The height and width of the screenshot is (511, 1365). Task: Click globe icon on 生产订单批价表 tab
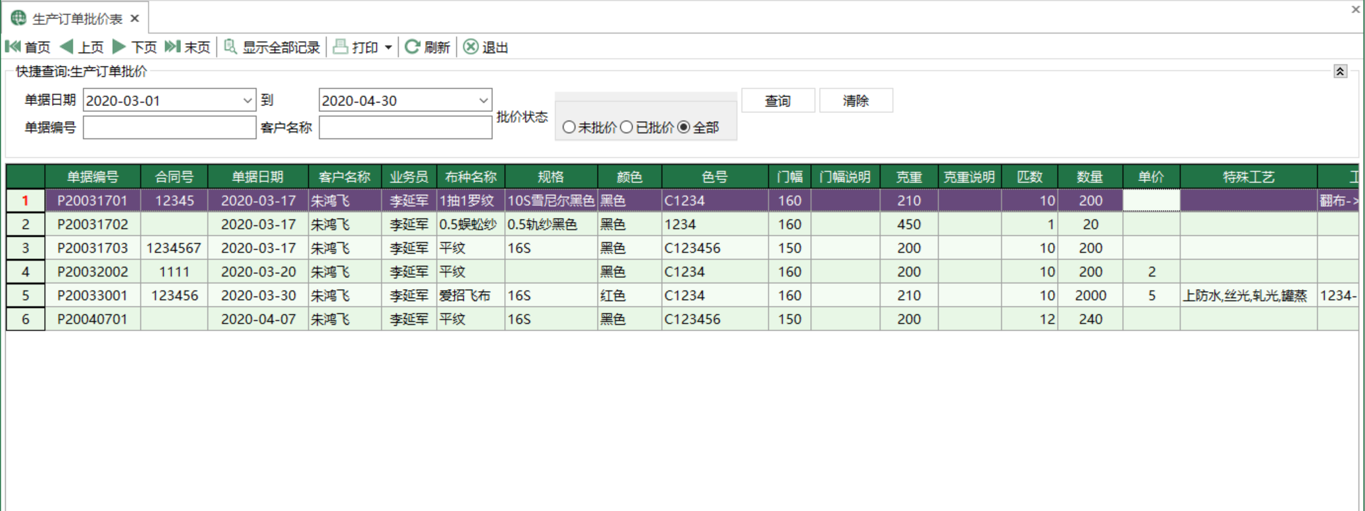18,18
